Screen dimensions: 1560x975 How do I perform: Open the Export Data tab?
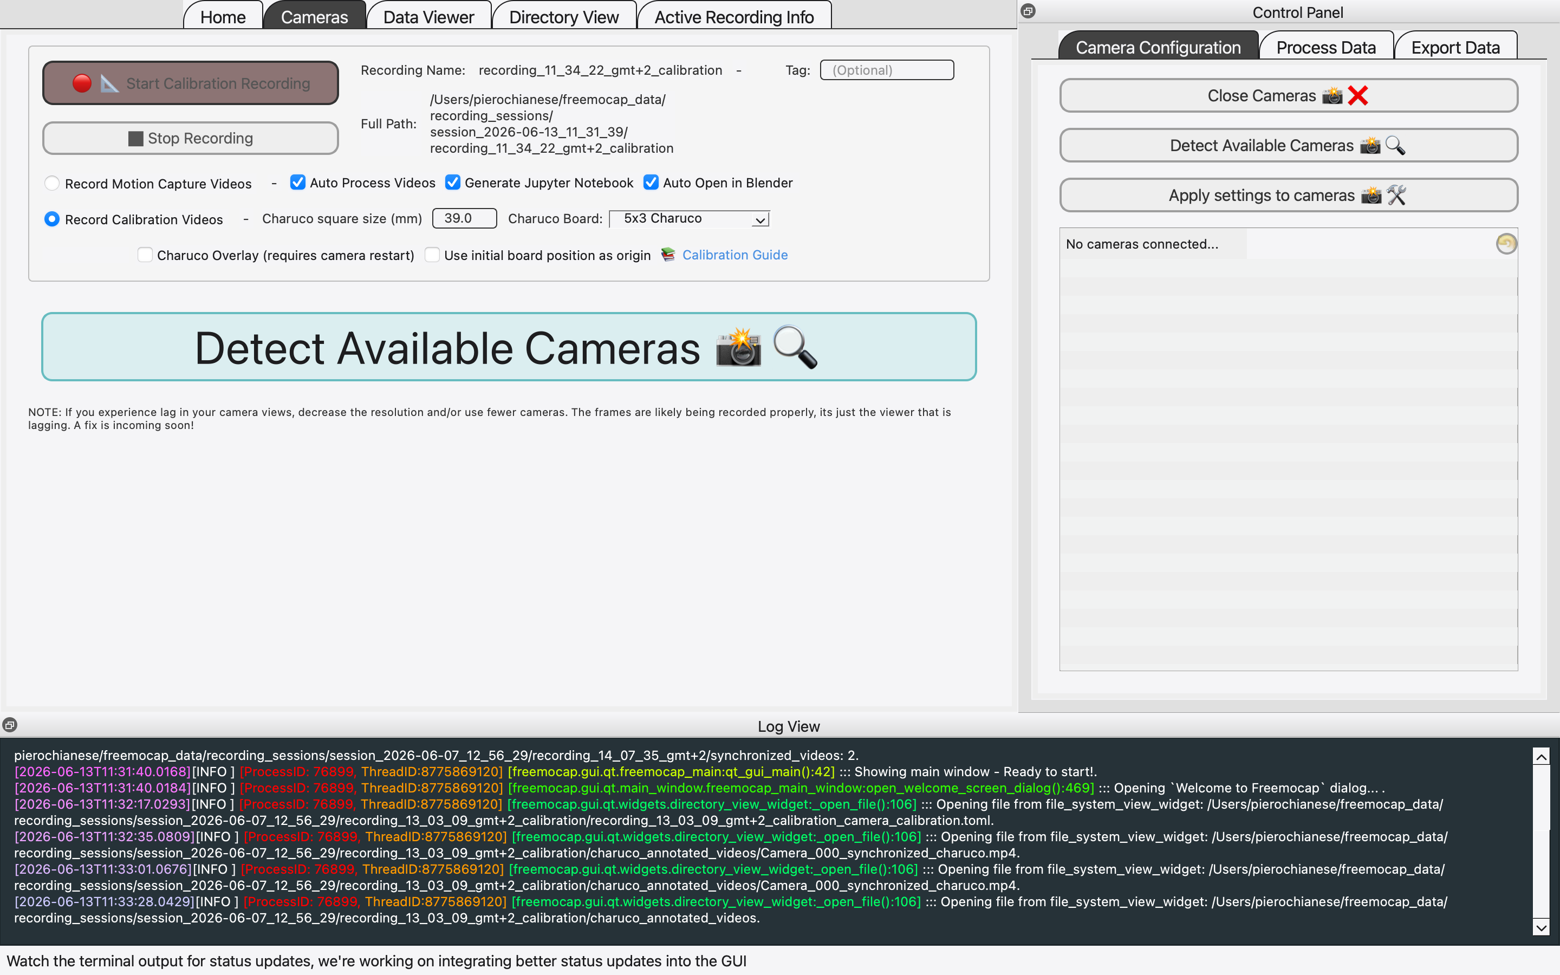click(1455, 47)
